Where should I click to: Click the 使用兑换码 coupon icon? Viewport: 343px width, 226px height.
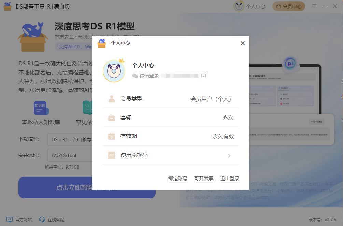pos(112,155)
